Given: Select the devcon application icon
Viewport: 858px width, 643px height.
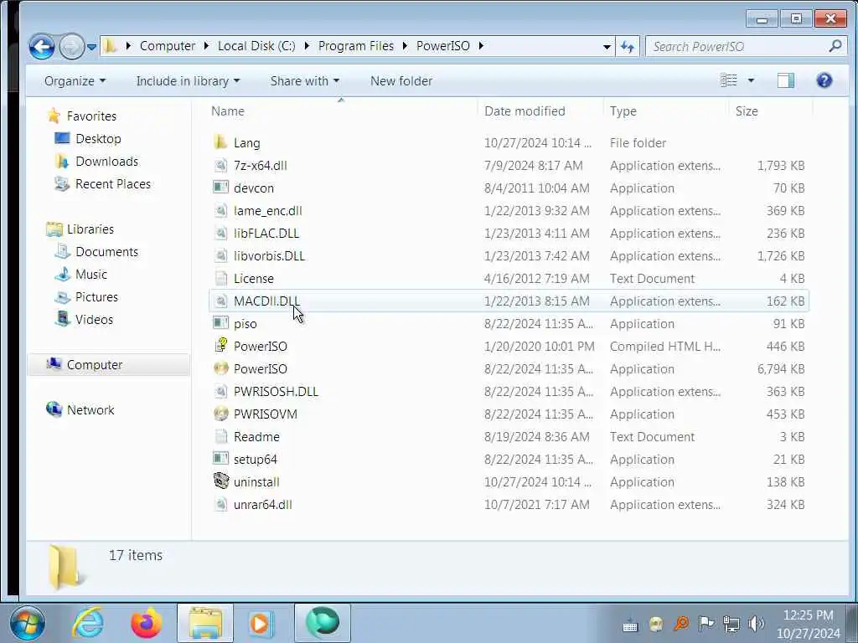Looking at the screenshot, I should pyautogui.click(x=220, y=188).
